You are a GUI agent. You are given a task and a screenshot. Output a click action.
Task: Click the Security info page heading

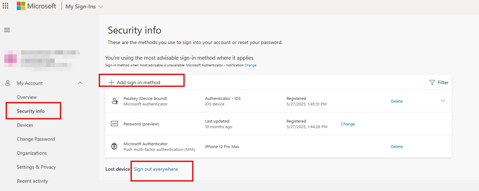click(134, 30)
